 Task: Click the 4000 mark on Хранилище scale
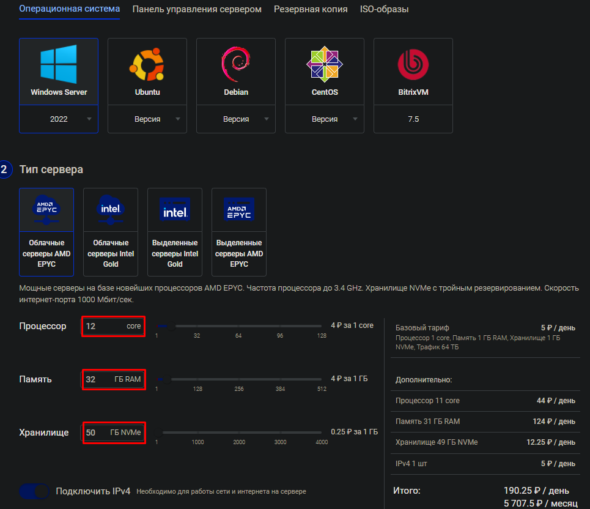point(322,442)
